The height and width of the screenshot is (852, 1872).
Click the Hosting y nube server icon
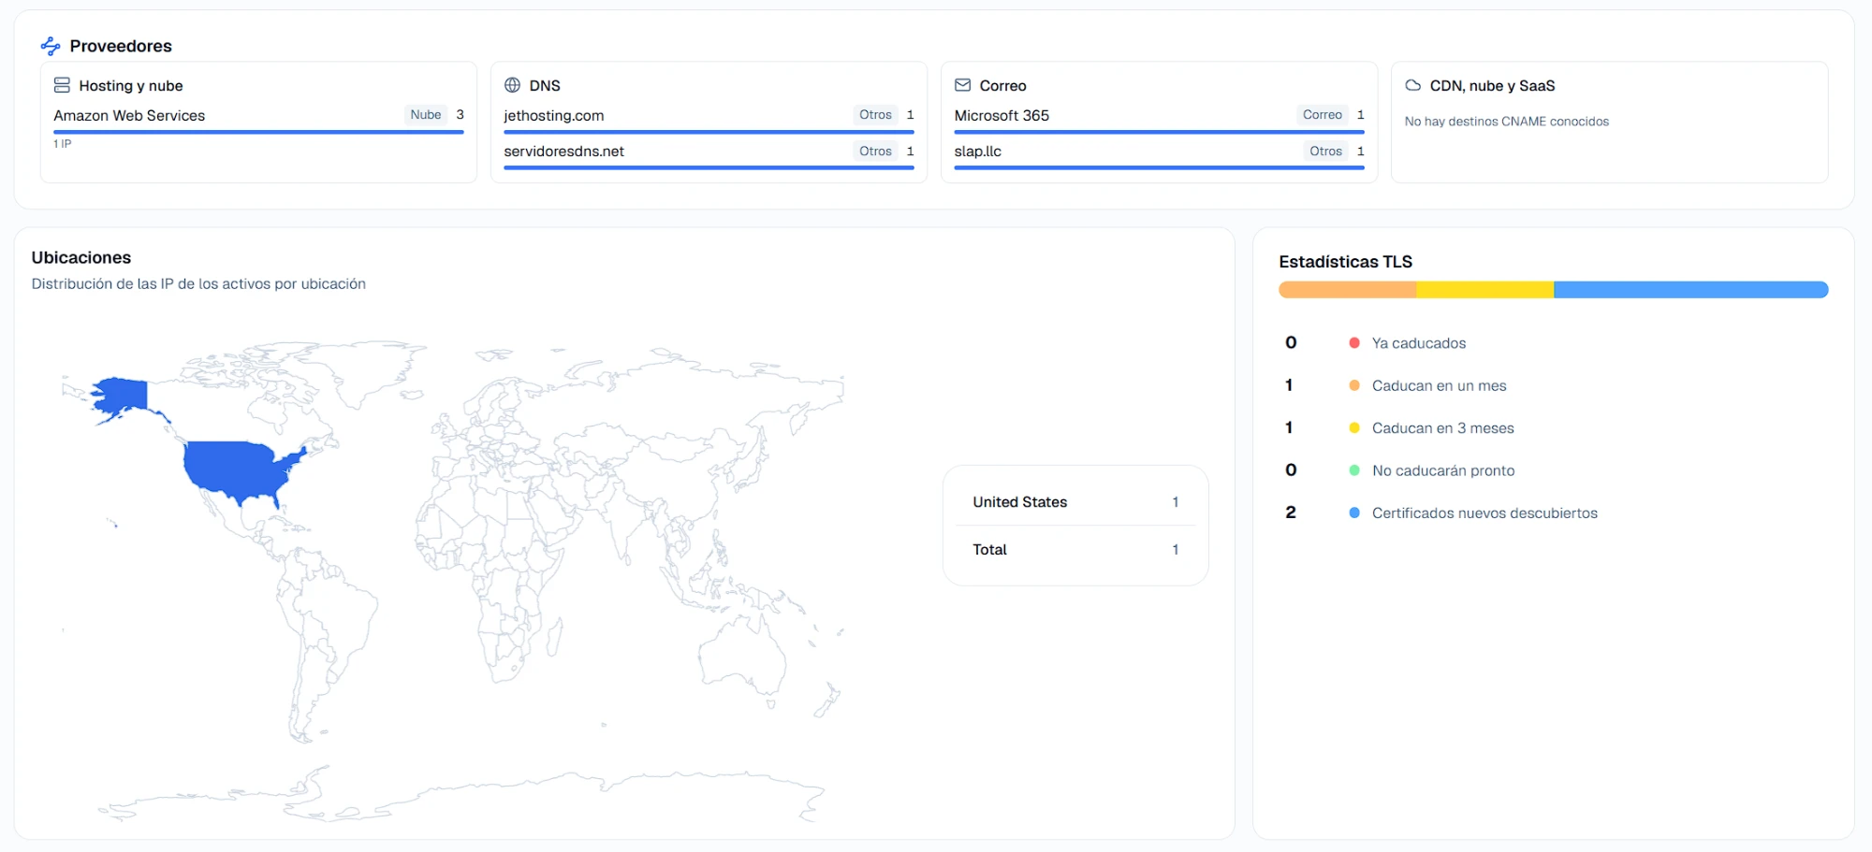pyautogui.click(x=62, y=85)
